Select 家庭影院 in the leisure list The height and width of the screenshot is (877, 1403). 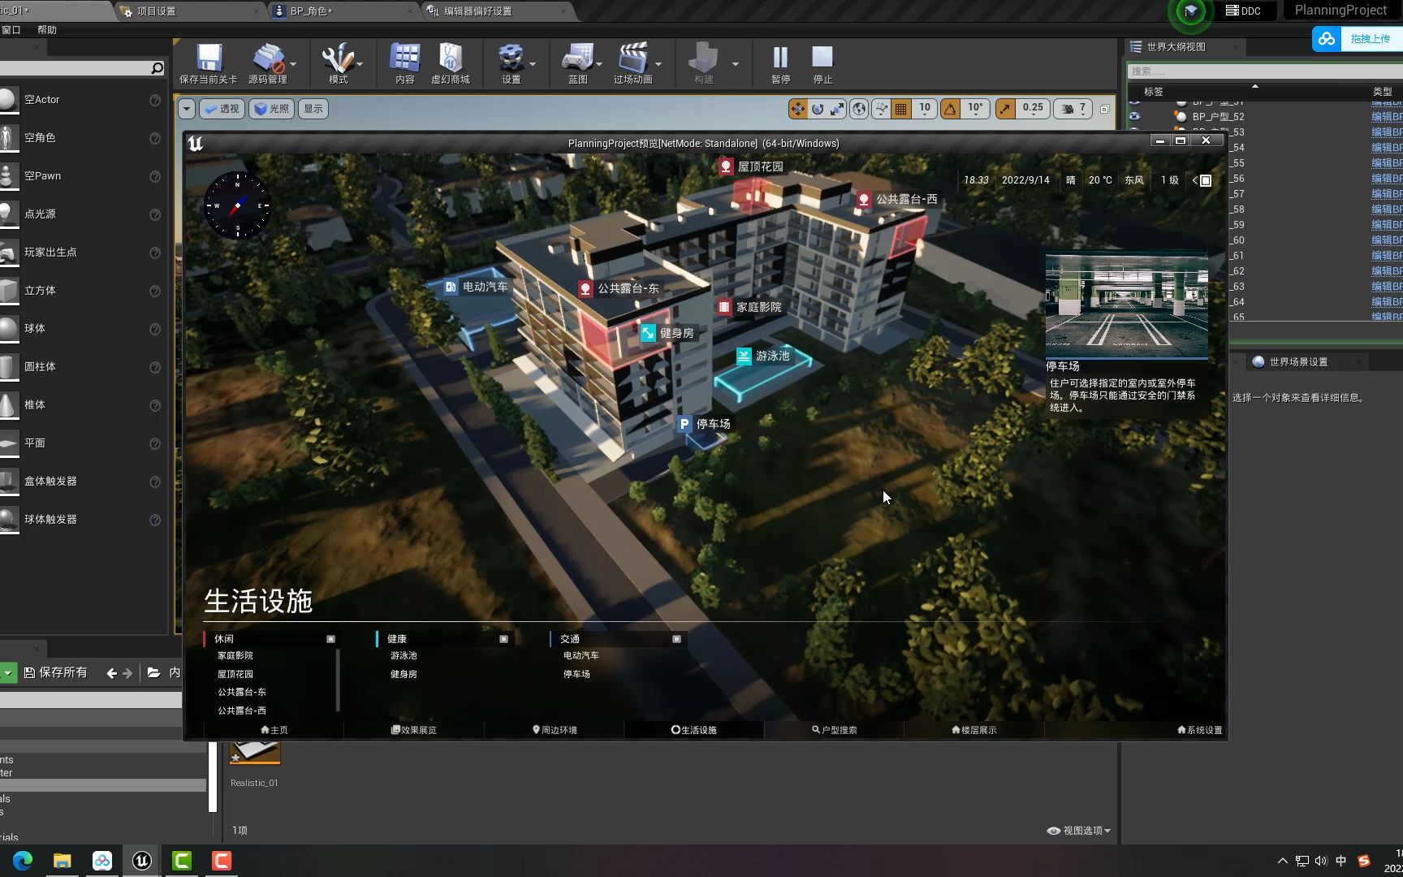coord(235,655)
